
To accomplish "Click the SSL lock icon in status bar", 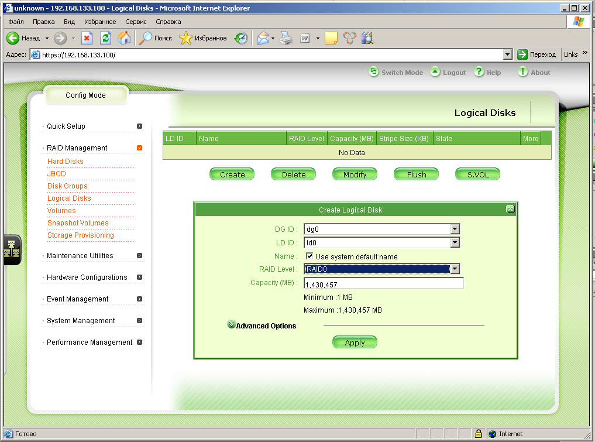I will point(478,433).
